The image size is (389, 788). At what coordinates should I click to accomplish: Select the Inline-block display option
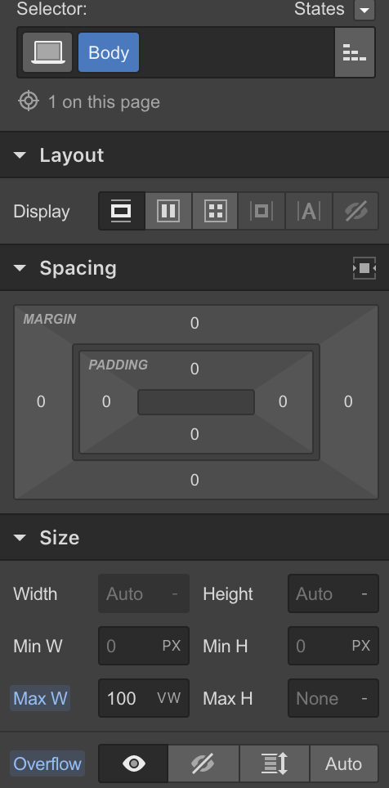point(262,211)
